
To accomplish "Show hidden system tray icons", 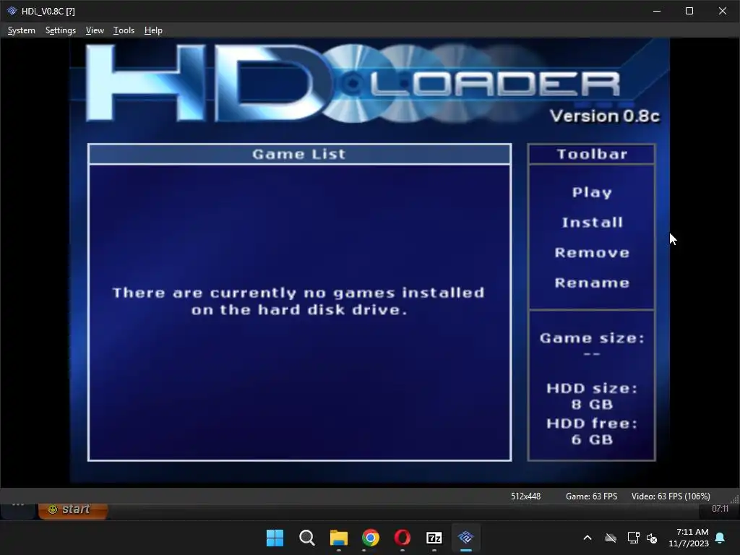I will (x=588, y=538).
